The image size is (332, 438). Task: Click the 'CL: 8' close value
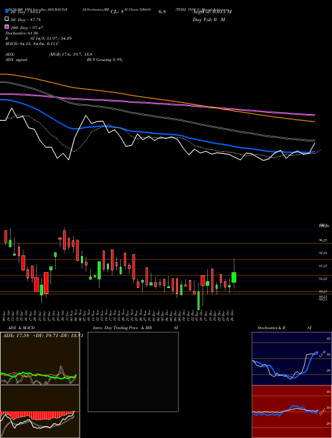coord(117,12)
